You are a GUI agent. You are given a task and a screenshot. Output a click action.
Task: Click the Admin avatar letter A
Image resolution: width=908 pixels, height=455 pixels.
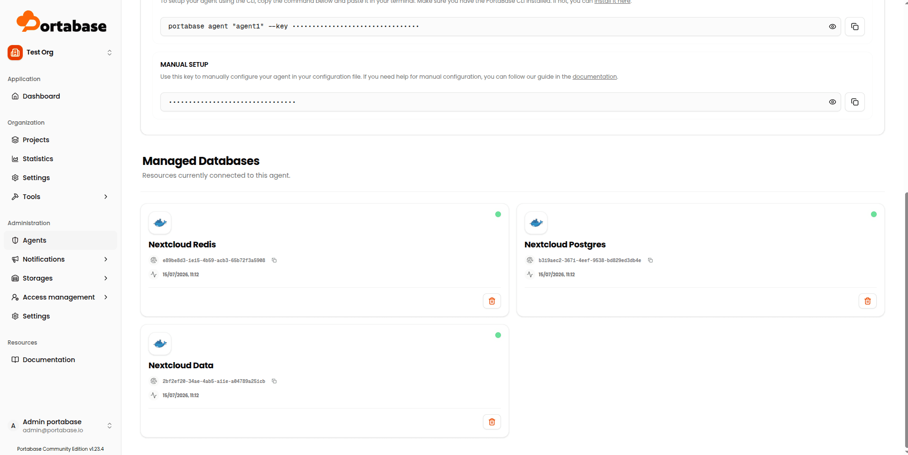point(13,426)
